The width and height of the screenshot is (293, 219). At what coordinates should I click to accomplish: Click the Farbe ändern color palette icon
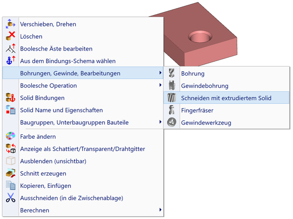[x=10, y=136]
